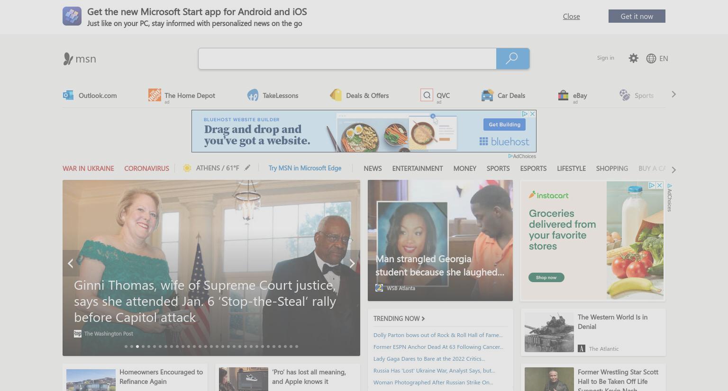Show more shortcuts with right chevron
This screenshot has width=728, height=391.
click(673, 95)
